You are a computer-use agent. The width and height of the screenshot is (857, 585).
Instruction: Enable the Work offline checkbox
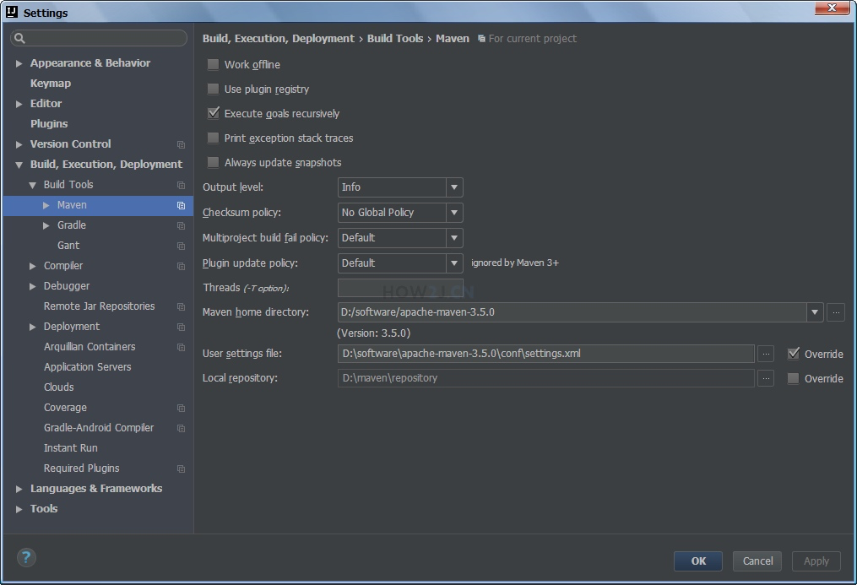pyautogui.click(x=213, y=64)
